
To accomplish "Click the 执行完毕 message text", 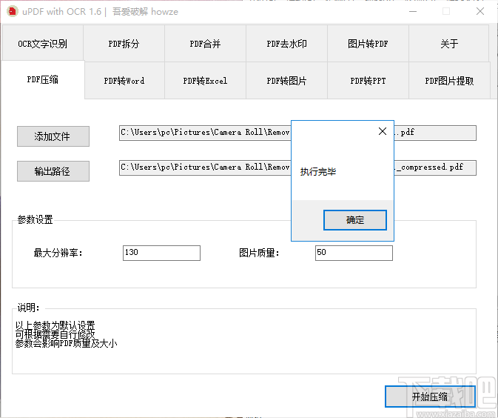I will pos(318,172).
